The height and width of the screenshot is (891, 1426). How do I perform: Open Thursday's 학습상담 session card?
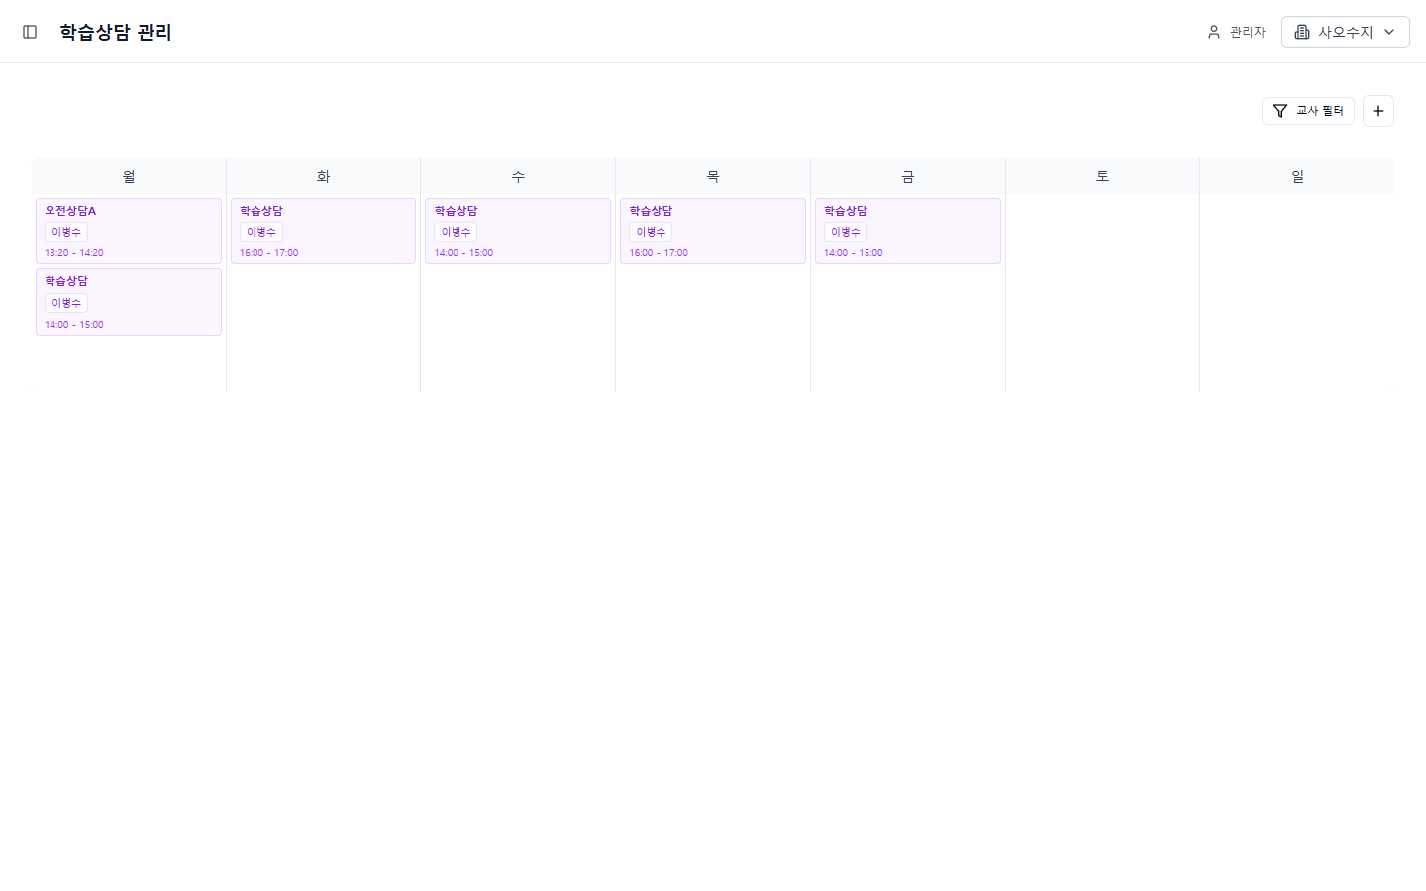713,231
